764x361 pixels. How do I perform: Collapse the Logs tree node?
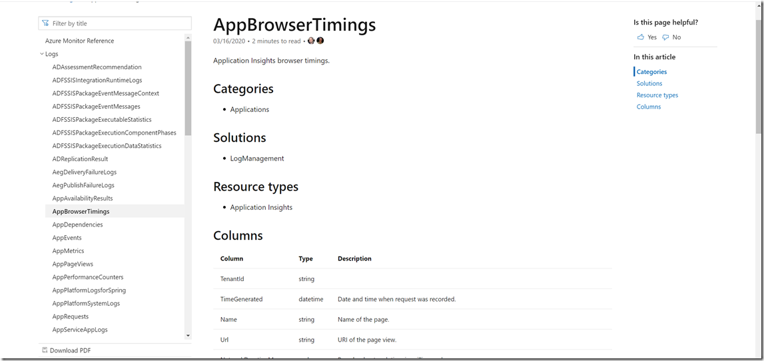coord(42,54)
